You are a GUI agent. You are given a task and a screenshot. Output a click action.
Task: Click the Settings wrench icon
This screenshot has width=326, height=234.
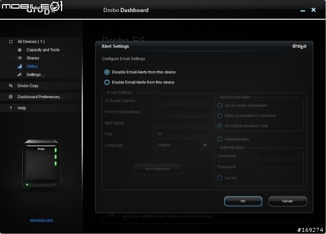19,75
